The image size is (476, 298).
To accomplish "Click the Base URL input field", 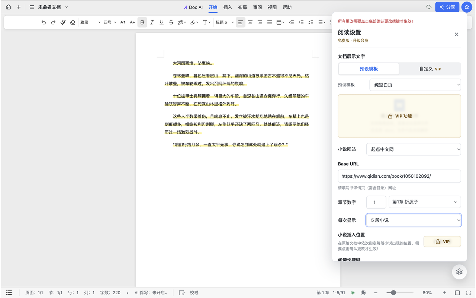I will pos(399,176).
